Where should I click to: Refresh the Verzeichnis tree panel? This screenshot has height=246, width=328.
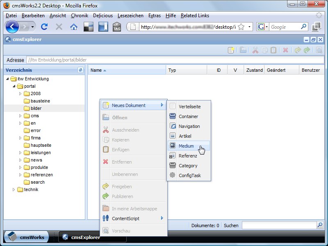pyautogui.click(x=80, y=70)
